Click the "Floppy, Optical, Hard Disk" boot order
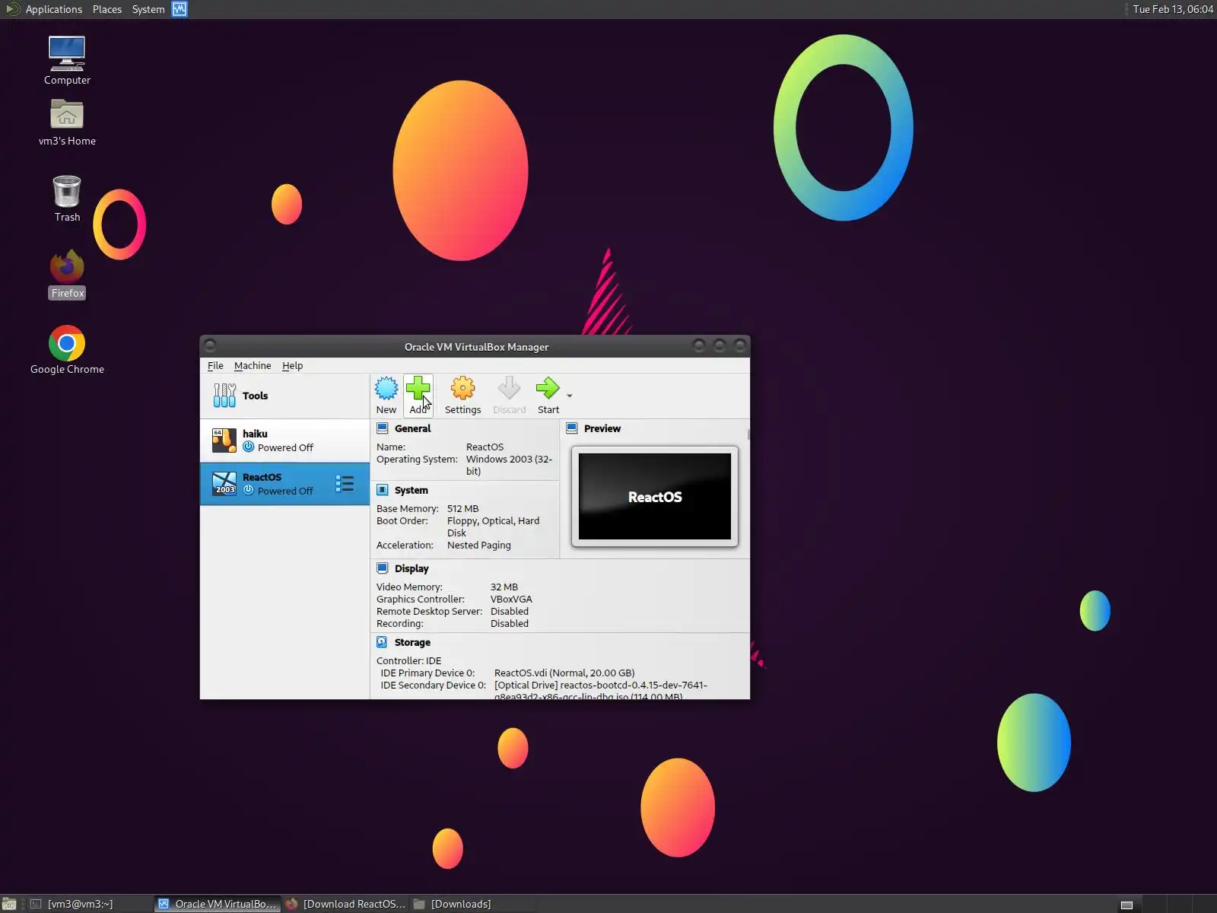The width and height of the screenshot is (1217, 913). [x=493, y=527]
